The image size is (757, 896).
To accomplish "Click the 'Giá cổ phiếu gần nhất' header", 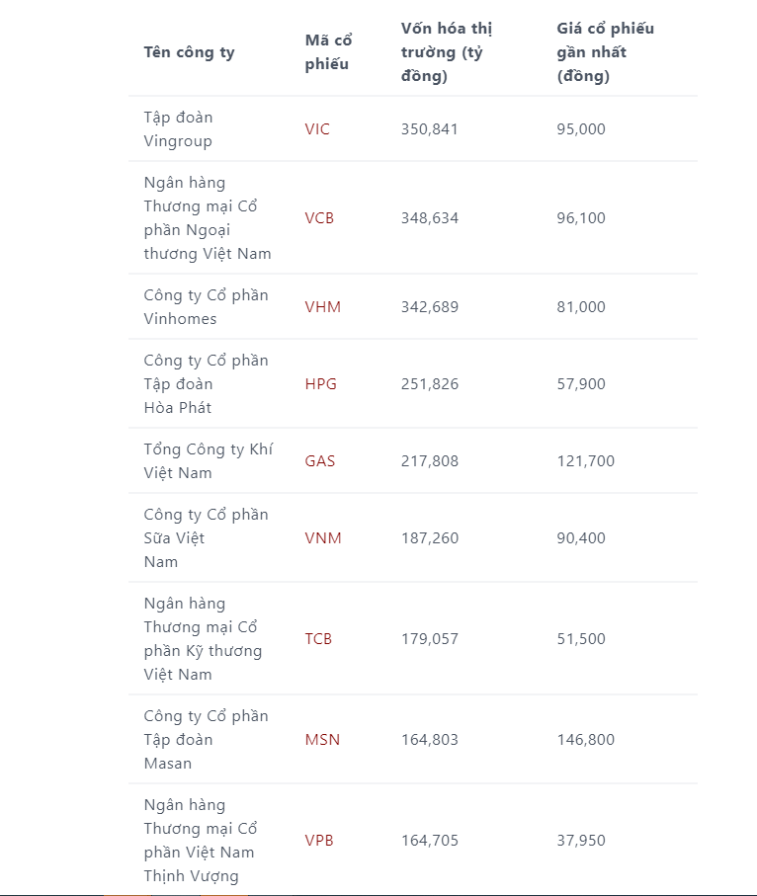I will click(x=606, y=52).
